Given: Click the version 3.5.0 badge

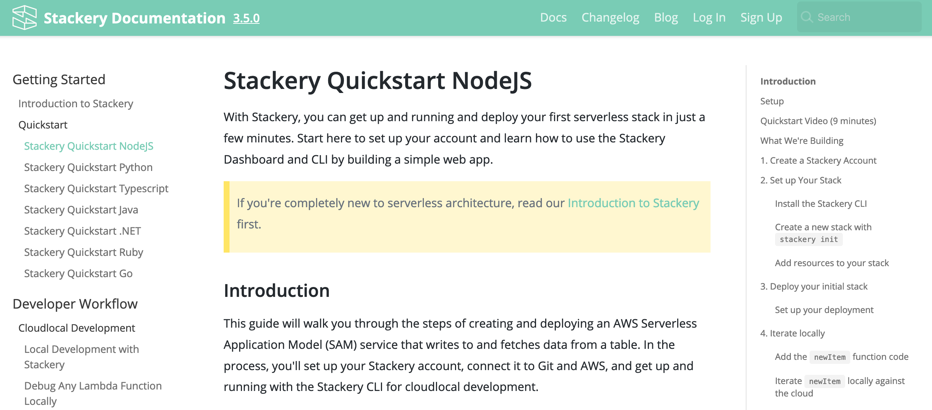Looking at the screenshot, I should coord(247,17).
